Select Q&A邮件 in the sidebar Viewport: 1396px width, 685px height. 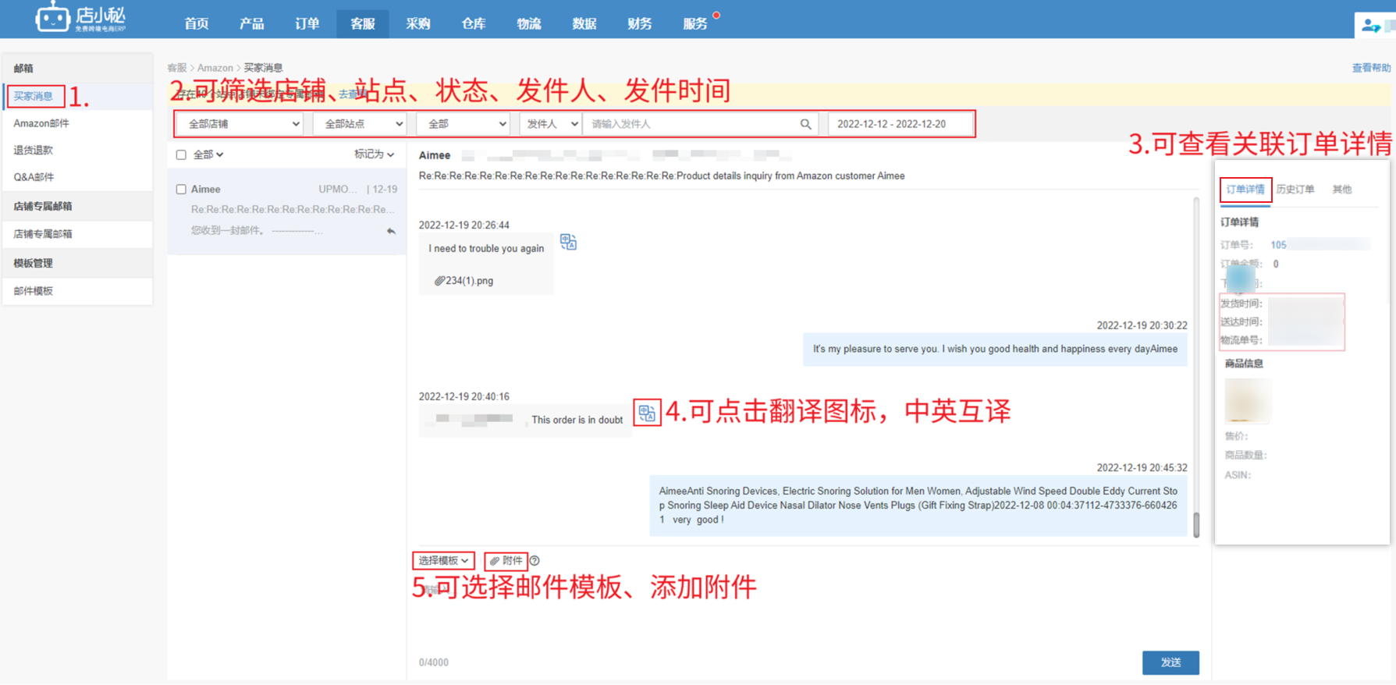34,177
